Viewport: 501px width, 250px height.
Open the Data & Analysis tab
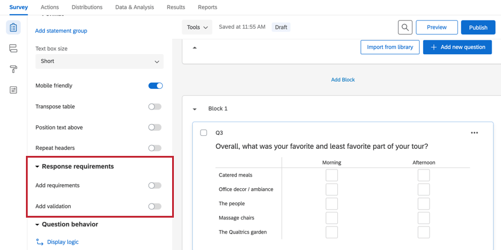coord(134,7)
